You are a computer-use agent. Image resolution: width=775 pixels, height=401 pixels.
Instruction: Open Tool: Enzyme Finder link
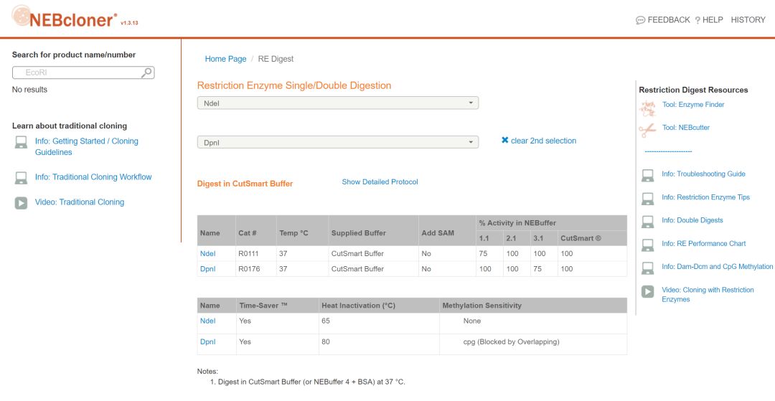click(693, 104)
